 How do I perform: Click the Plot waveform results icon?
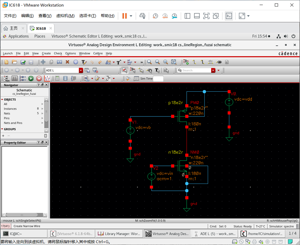click(47, 79)
